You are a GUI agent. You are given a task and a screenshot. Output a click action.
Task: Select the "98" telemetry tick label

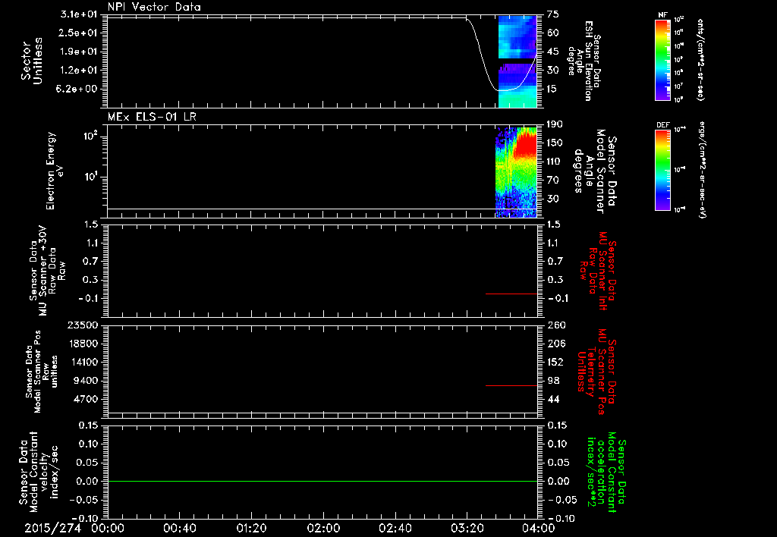(553, 381)
